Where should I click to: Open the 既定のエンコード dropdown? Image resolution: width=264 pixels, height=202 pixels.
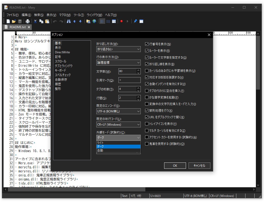point(118,111)
